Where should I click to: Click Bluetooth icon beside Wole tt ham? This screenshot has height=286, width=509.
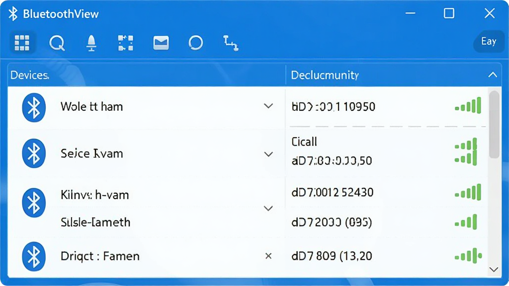(34, 108)
